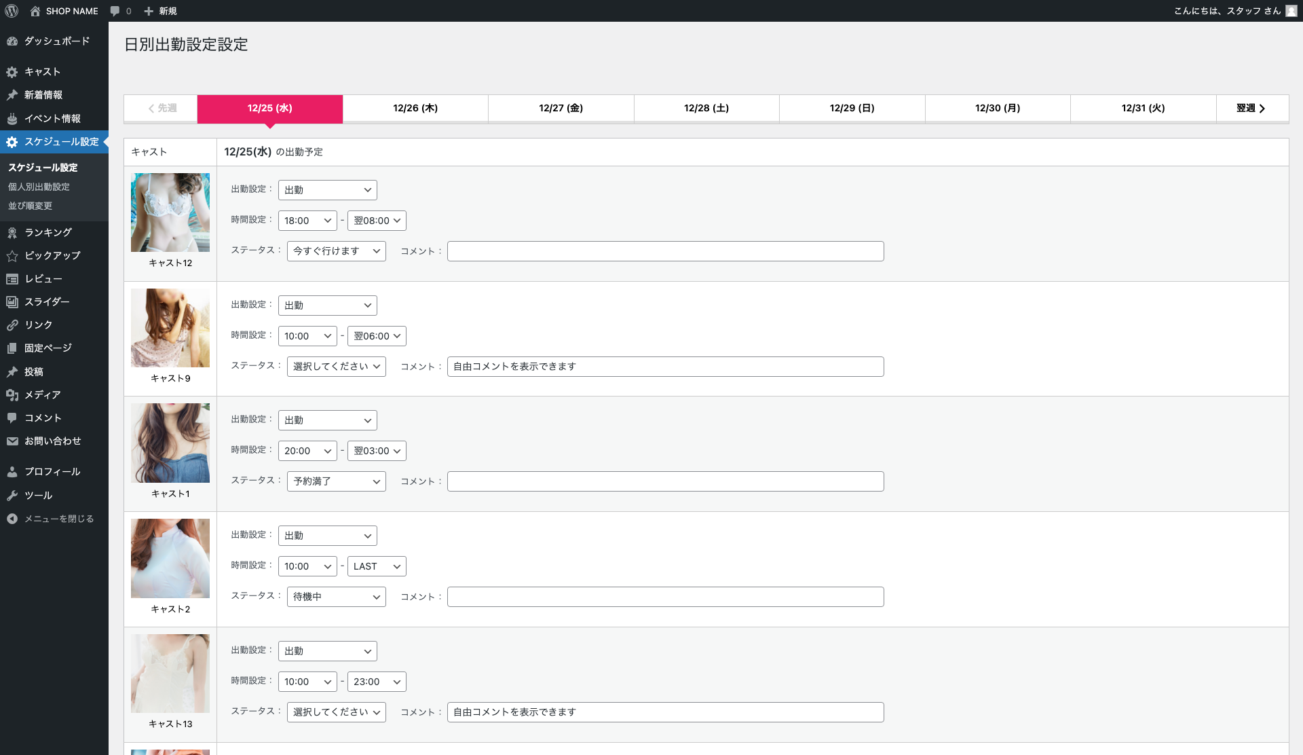Viewport: 1303px width, 755px height.
Task: Open the comments bubble icon in top bar
Action: coord(115,11)
